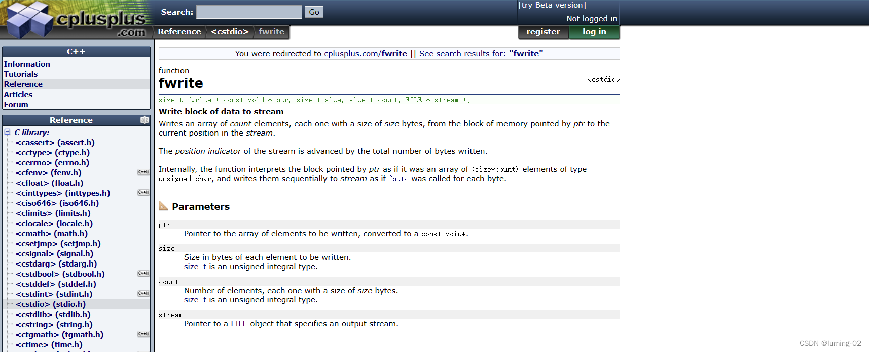Click the 'stream' parameter name
Screen dimensions: 869x352
[170, 315]
